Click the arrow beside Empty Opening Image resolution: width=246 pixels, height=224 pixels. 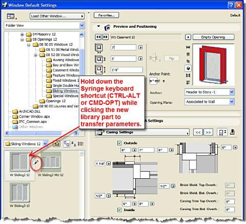[188, 37]
